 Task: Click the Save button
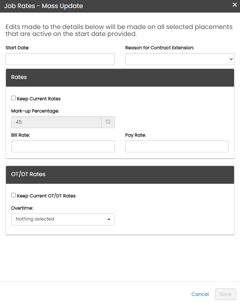point(225,294)
